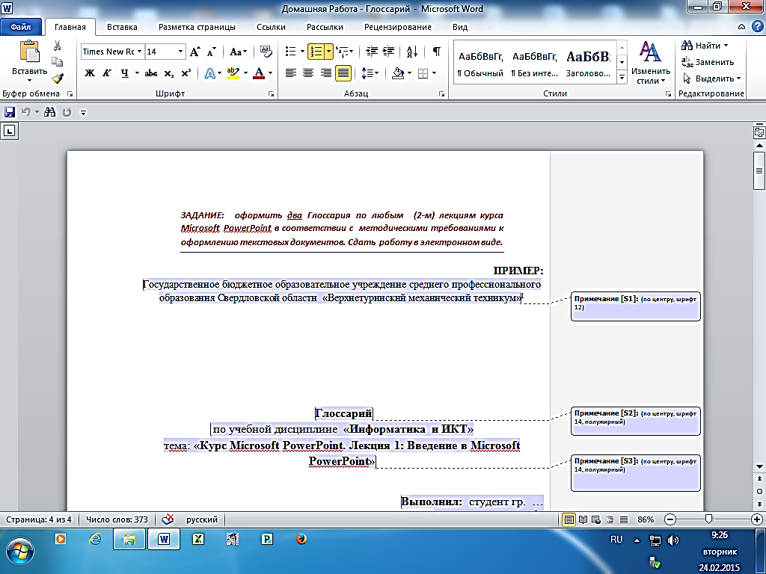The height and width of the screenshot is (574, 766).
Task: Click the Cut scissors icon
Action: click(57, 46)
